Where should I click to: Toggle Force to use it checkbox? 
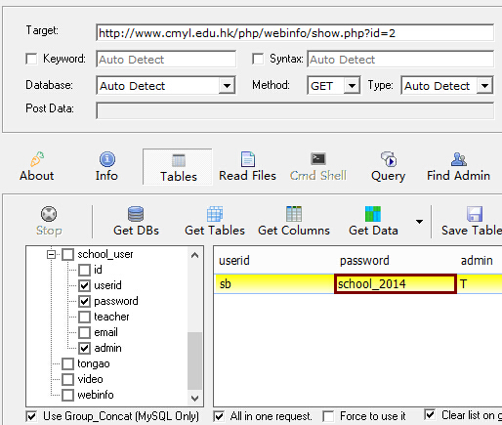tap(328, 416)
